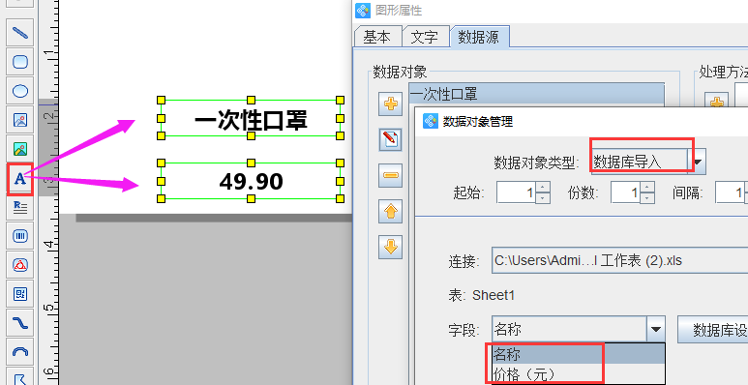748x385 pixels.
Task: Click the connection file path field
Action: tap(619, 260)
